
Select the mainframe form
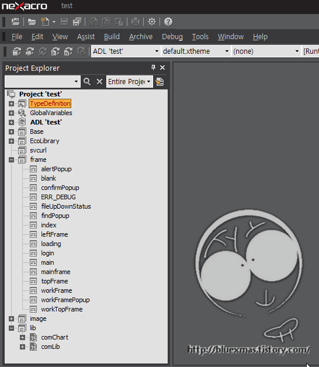(56, 272)
